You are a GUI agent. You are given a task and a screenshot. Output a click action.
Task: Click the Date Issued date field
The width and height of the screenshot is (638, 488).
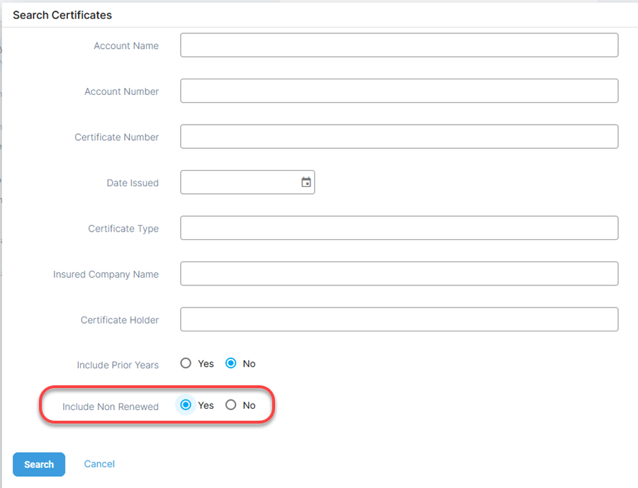click(x=247, y=182)
